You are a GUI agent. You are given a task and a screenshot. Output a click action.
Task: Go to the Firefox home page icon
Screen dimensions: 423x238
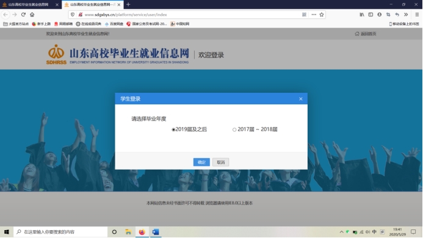32,15
